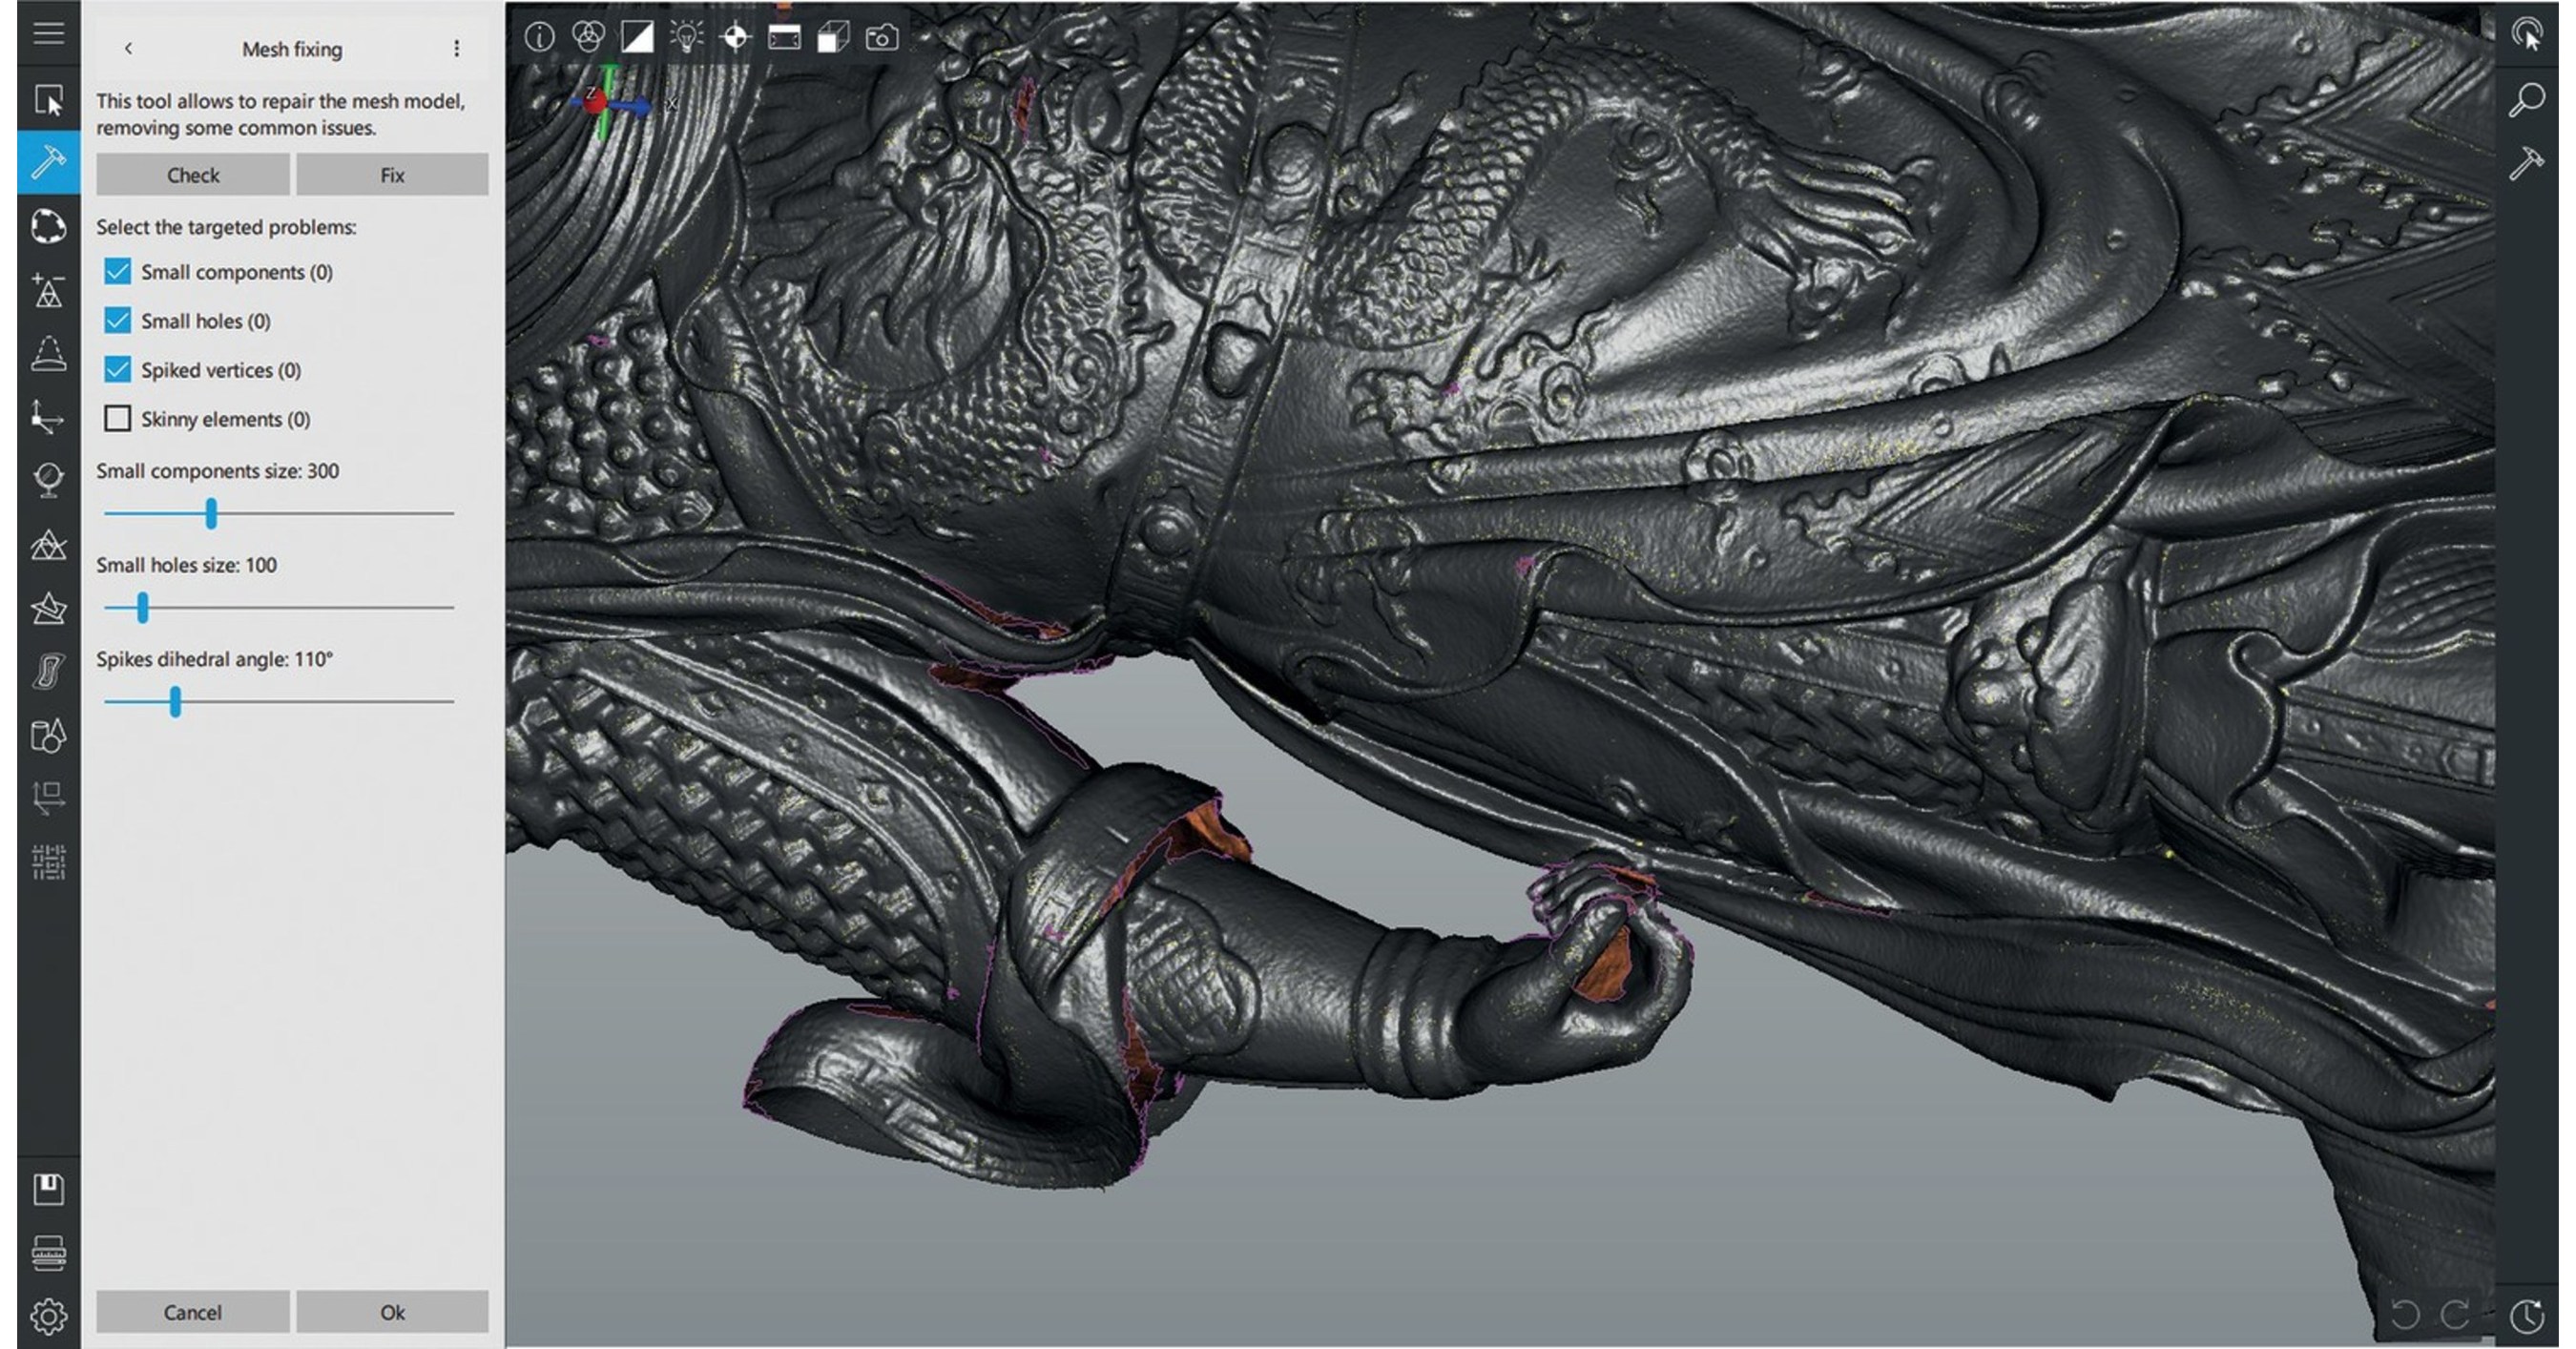Click the info icon in viewport toolbar

click(539, 38)
